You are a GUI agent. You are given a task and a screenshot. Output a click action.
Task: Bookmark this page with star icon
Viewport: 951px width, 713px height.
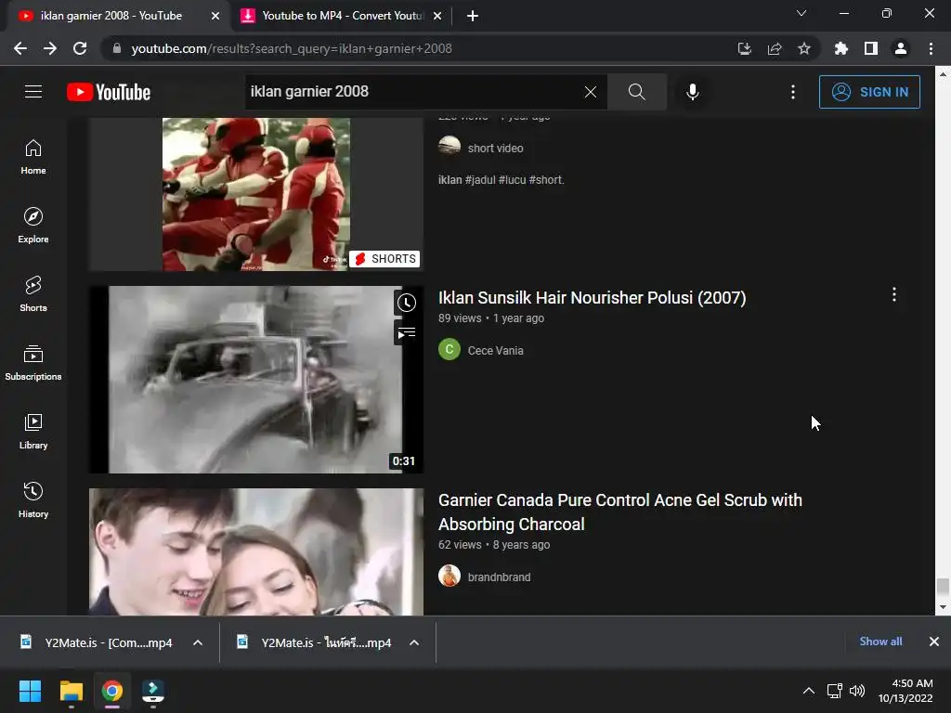pos(804,48)
